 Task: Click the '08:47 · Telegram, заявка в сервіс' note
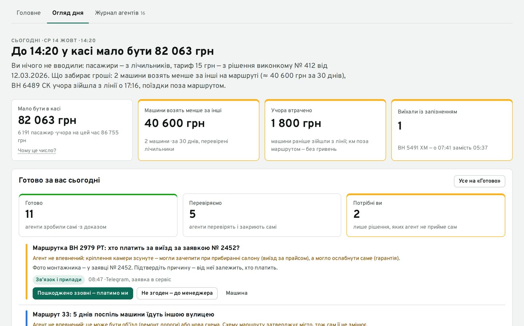click(130, 279)
